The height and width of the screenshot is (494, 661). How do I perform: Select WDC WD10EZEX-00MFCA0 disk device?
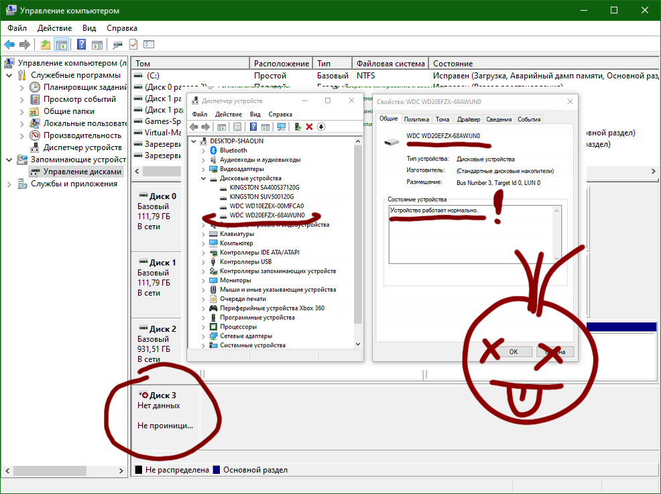point(266,206)
